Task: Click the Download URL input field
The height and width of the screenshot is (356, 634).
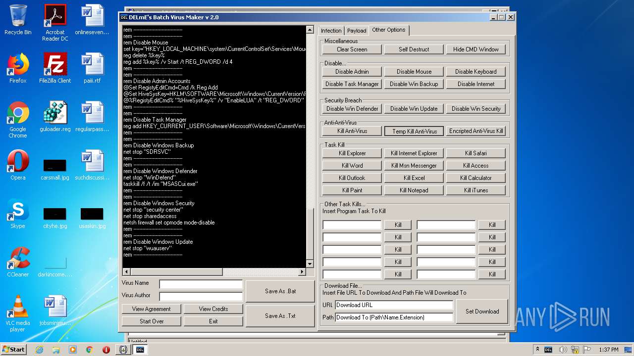Action: tap(394, 305)
